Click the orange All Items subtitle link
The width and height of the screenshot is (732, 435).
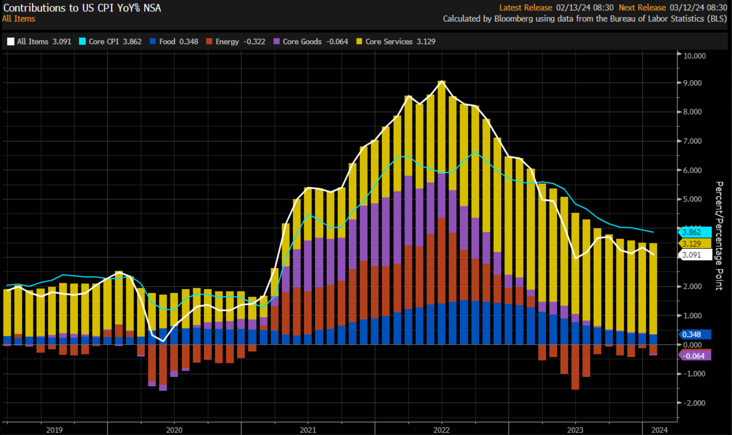tap(19, 19)
